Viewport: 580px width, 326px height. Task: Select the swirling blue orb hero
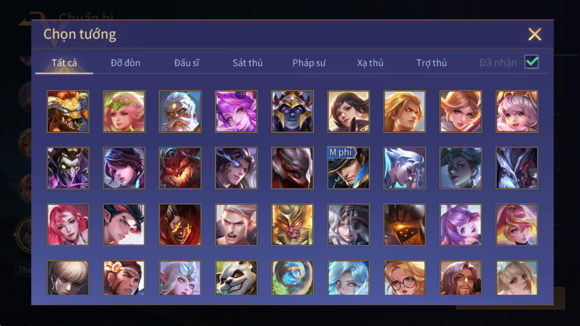[x=292, y=277]
